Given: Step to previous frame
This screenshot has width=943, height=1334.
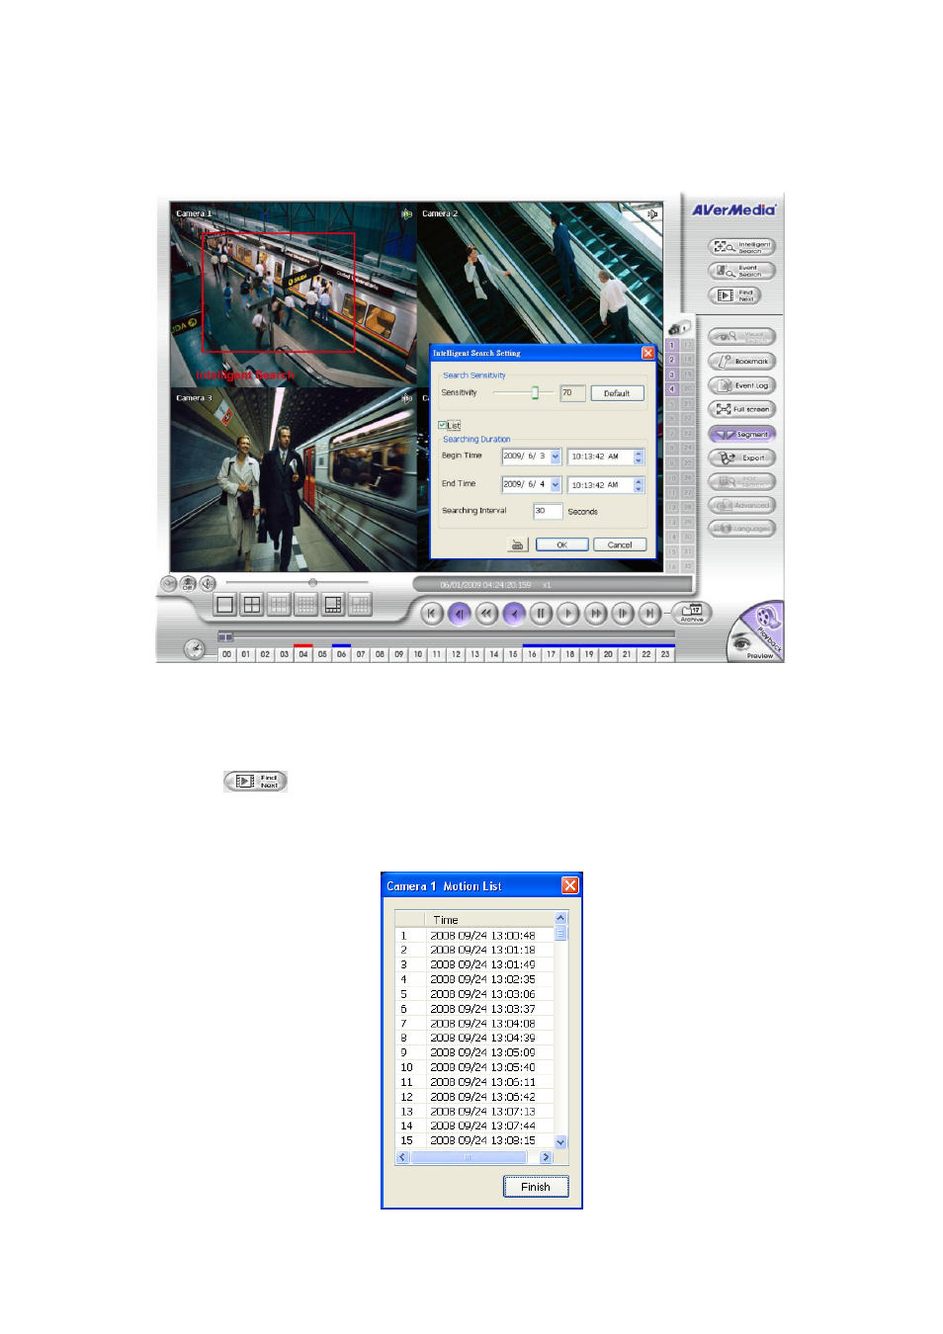Looking at the screenshot, I should (x=460, y=614).
